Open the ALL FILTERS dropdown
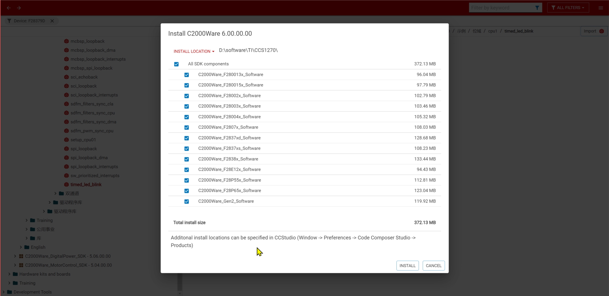 pos(568,7)
